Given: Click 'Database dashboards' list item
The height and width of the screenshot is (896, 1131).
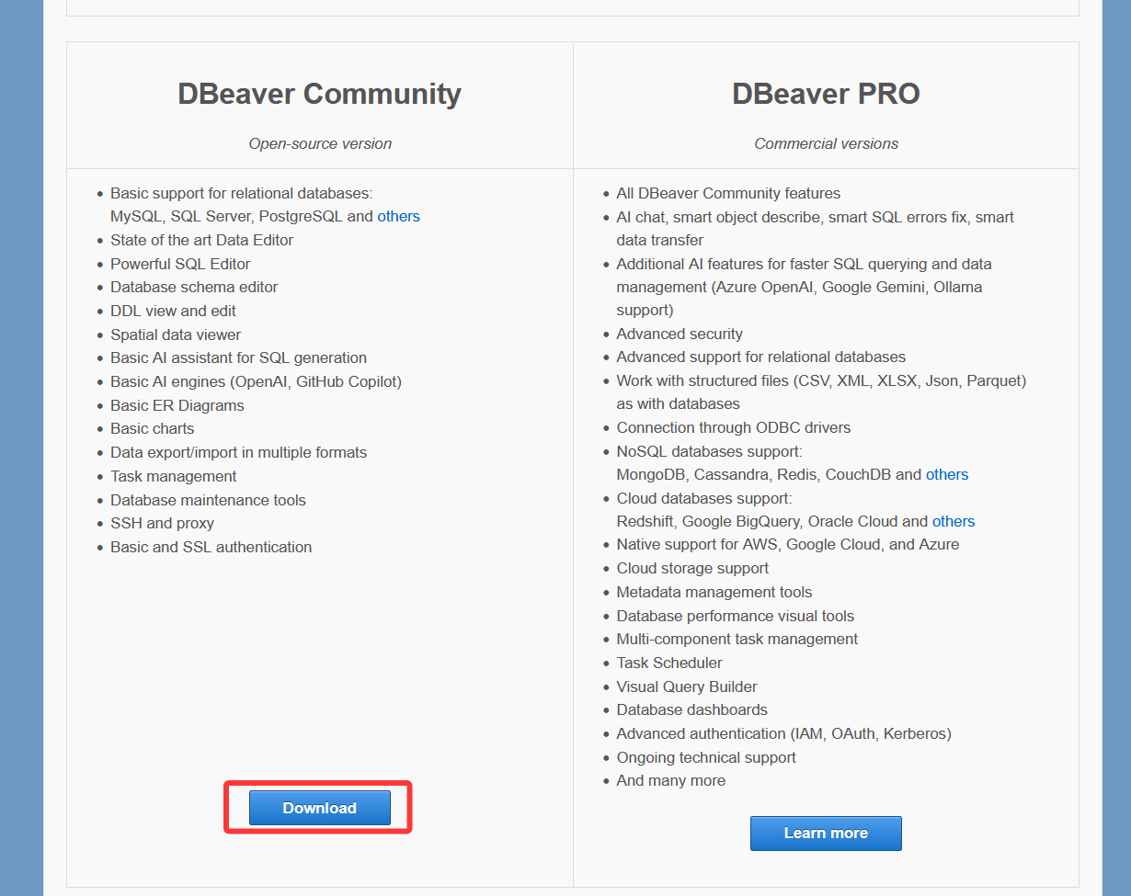Looking at the screenshot, I should (x=691, y=709).
